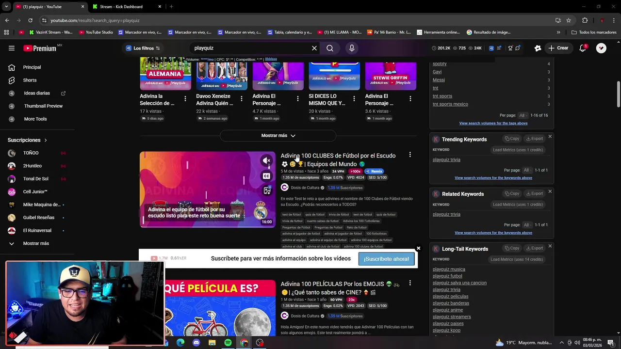Open options for SI DICES LO MISMO short
Viewport: 621px width, 349px height.
(354, 98)
